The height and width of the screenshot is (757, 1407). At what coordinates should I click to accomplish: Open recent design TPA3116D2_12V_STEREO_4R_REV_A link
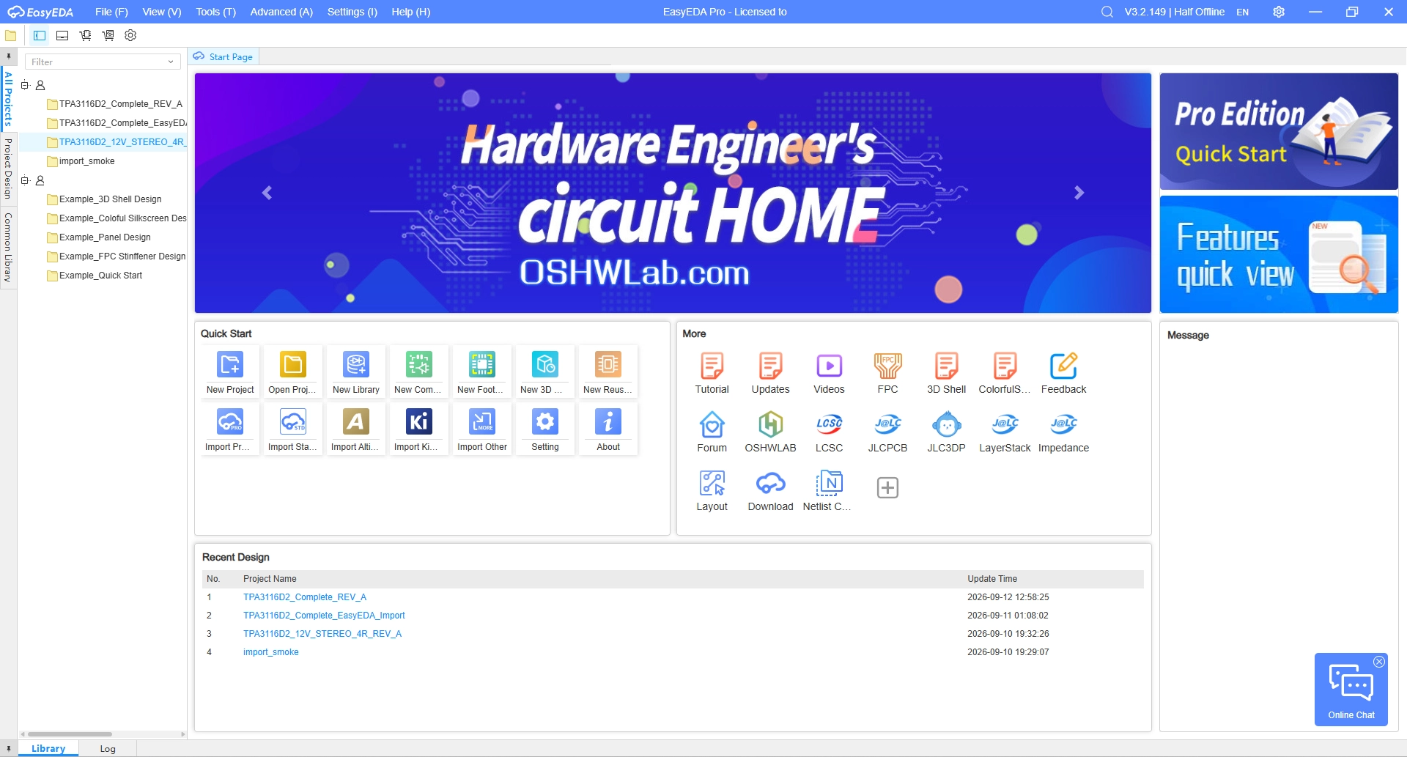(x=322, y=634)
